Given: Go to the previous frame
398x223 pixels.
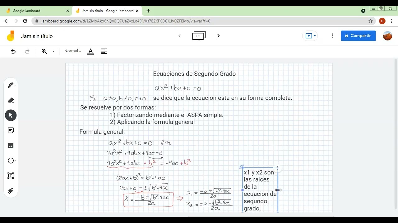Looking at the screenshot, I should (x=179, y=36).
